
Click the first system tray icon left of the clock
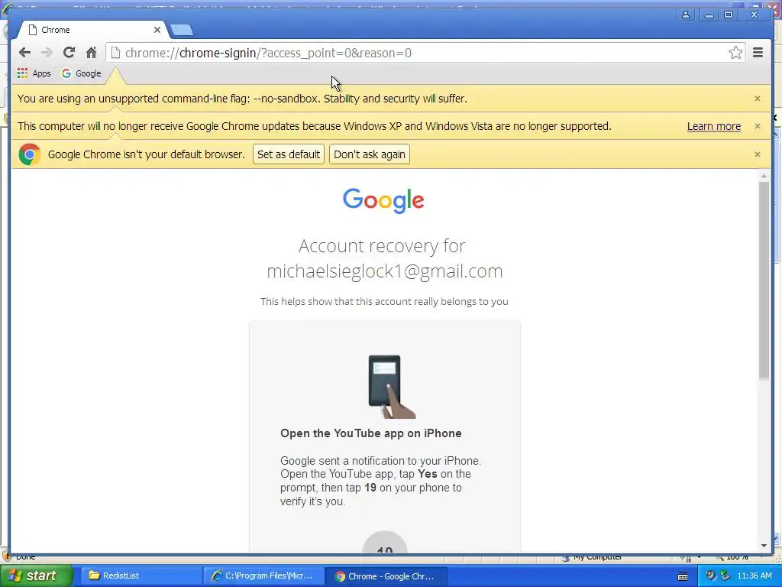point(711,576)
